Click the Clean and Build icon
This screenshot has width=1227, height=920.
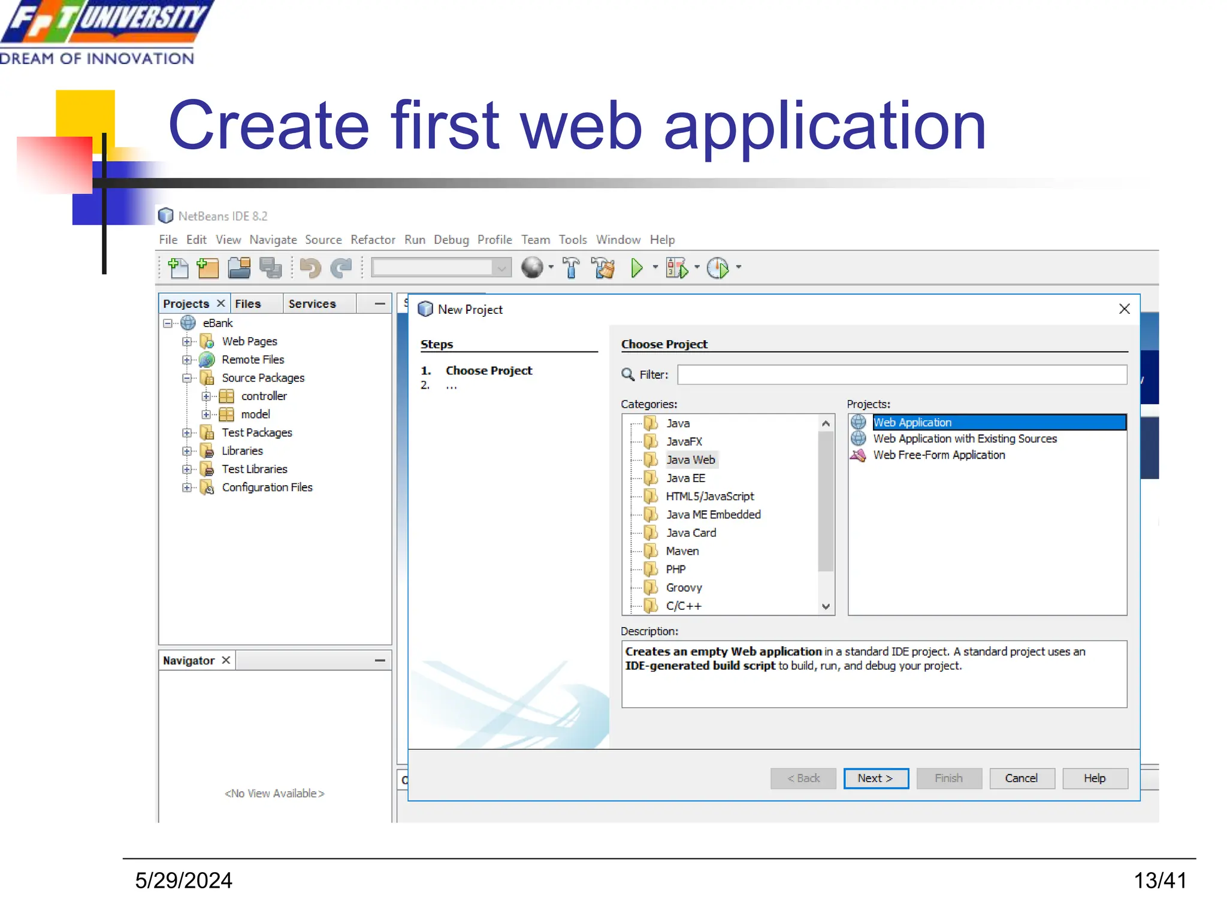(x=603, y=268)
